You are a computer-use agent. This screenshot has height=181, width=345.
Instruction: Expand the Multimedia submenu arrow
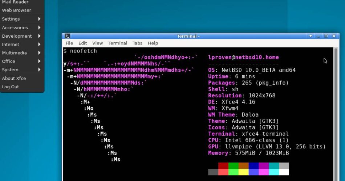(x=39, y=52)
